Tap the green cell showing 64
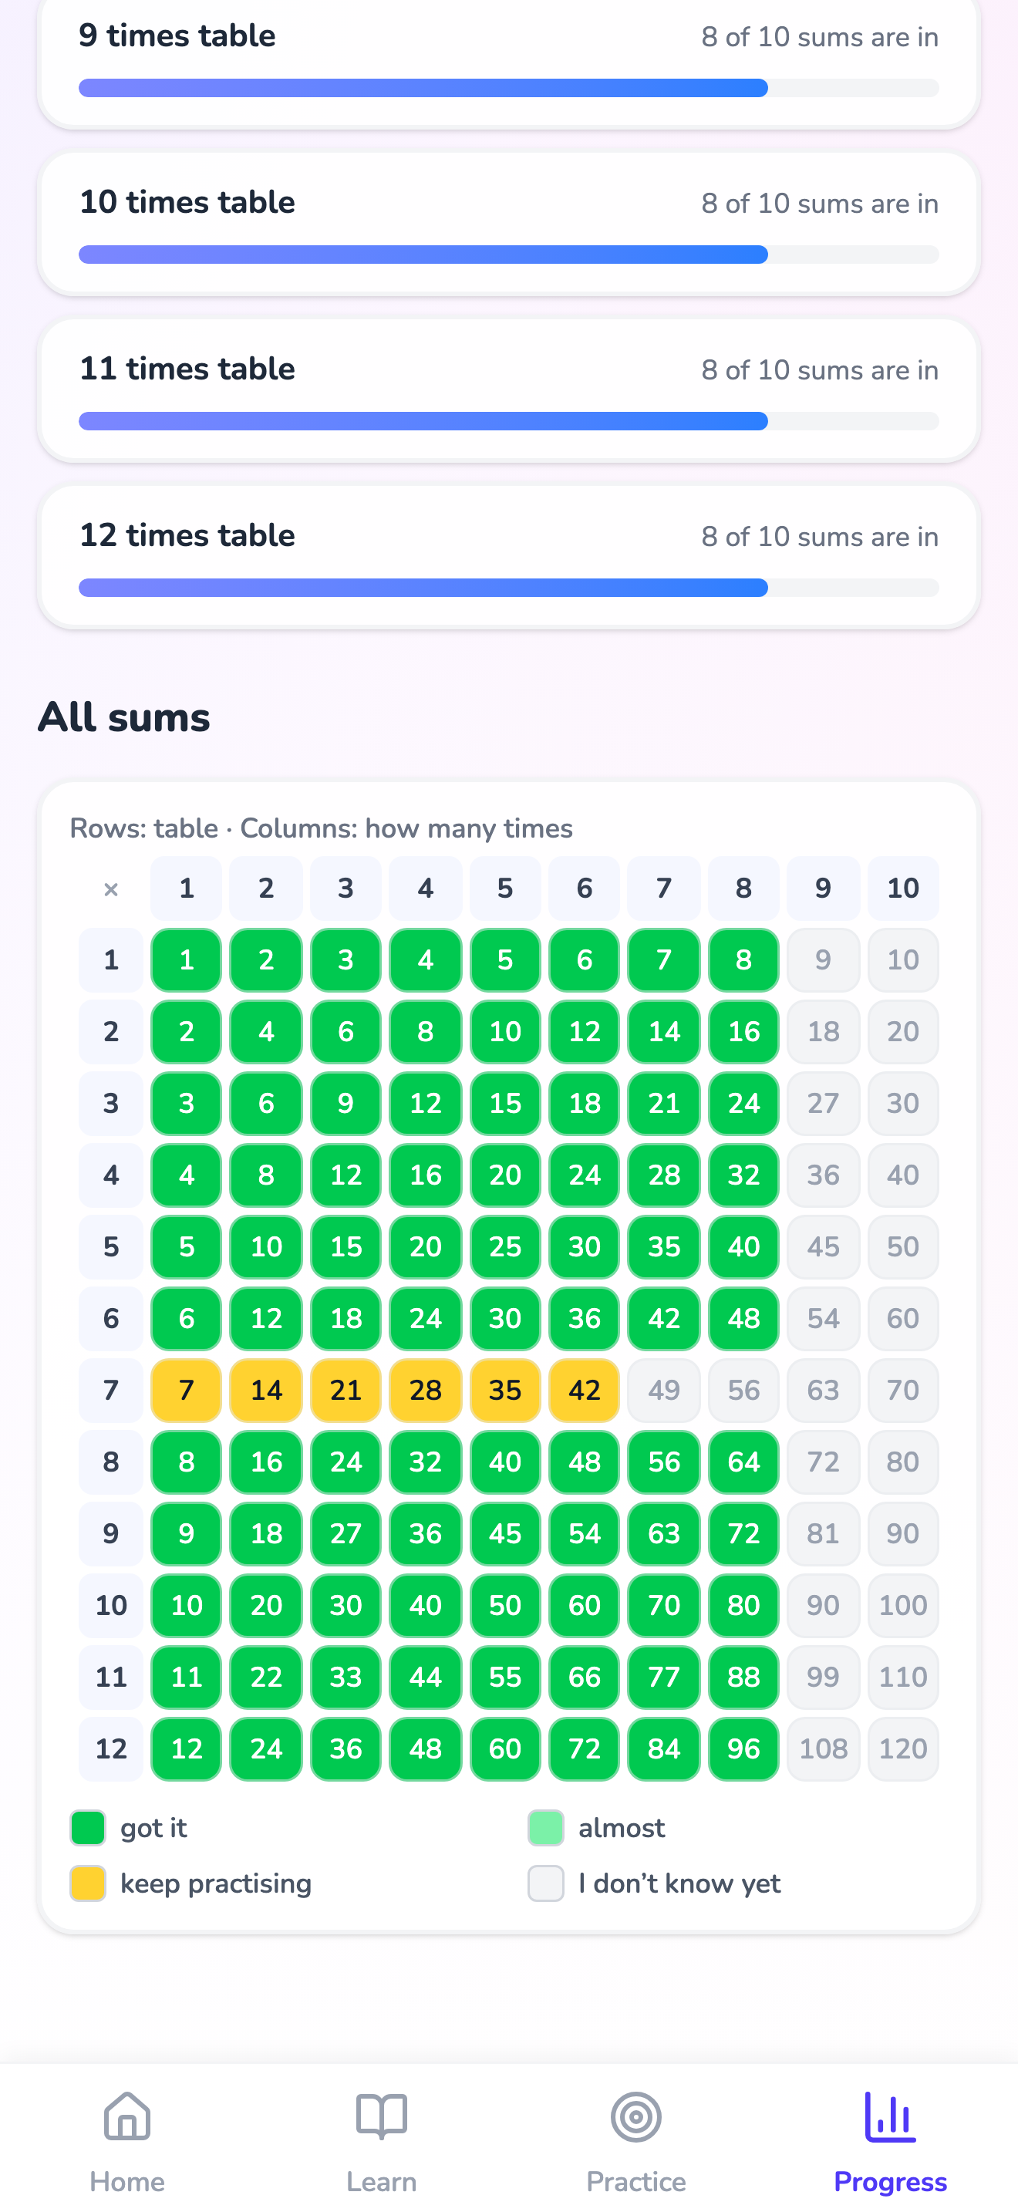 (x=743, y=1462)
